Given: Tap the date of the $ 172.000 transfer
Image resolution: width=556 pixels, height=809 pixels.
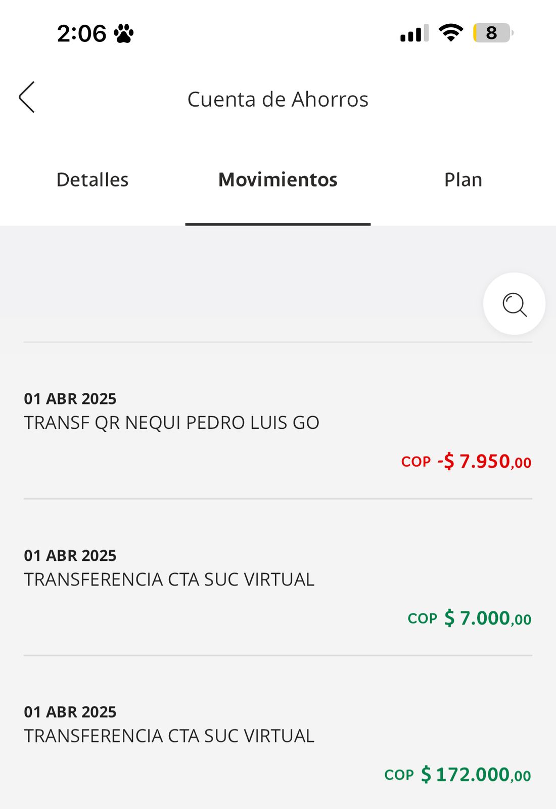Looking at the screenshot, I should tap(70, 712).
